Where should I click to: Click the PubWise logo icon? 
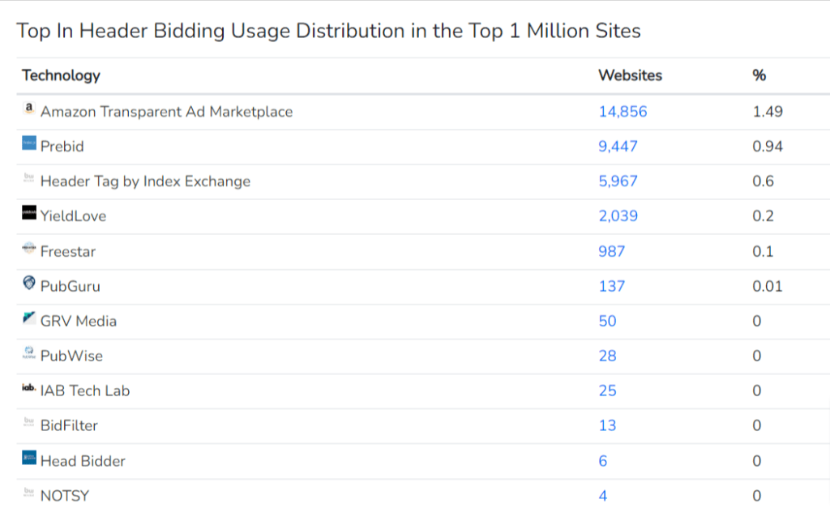[x=29, y=353]
